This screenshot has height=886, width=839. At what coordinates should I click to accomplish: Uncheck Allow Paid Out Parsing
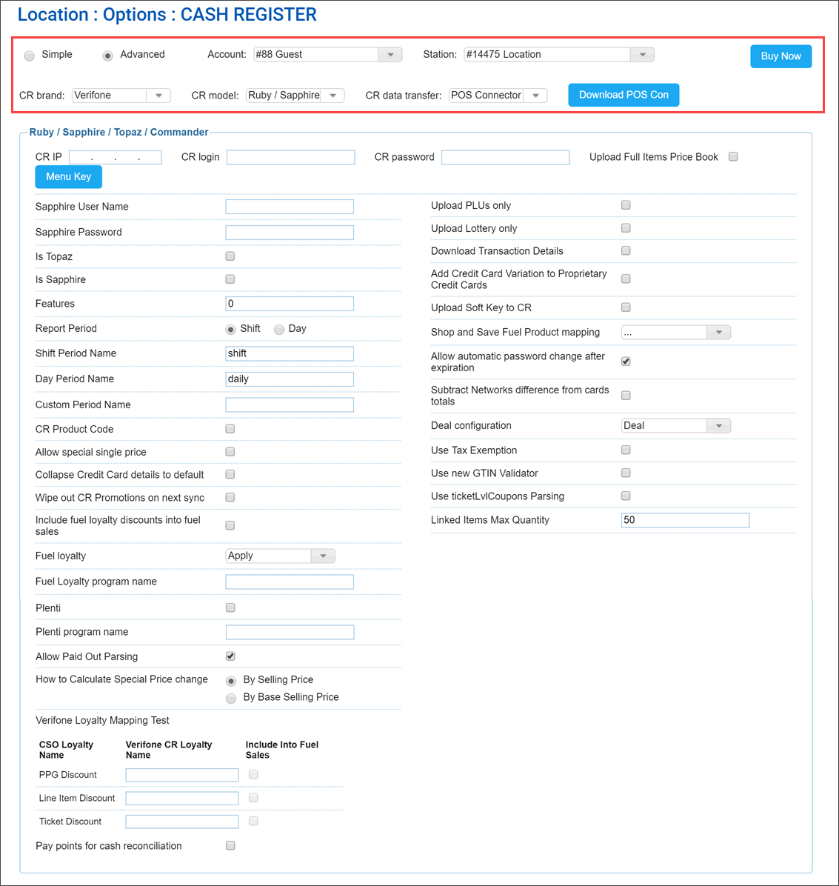(230, 656)
